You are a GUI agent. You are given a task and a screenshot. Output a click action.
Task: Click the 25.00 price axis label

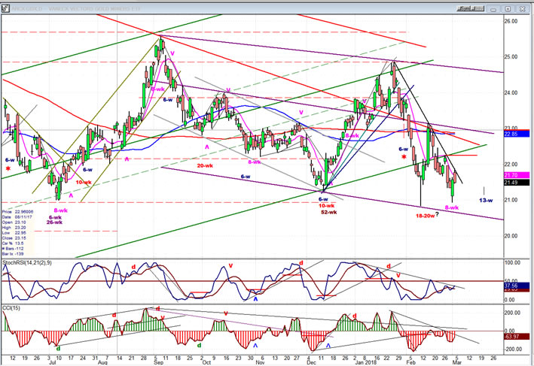click(x=511, y=57)
